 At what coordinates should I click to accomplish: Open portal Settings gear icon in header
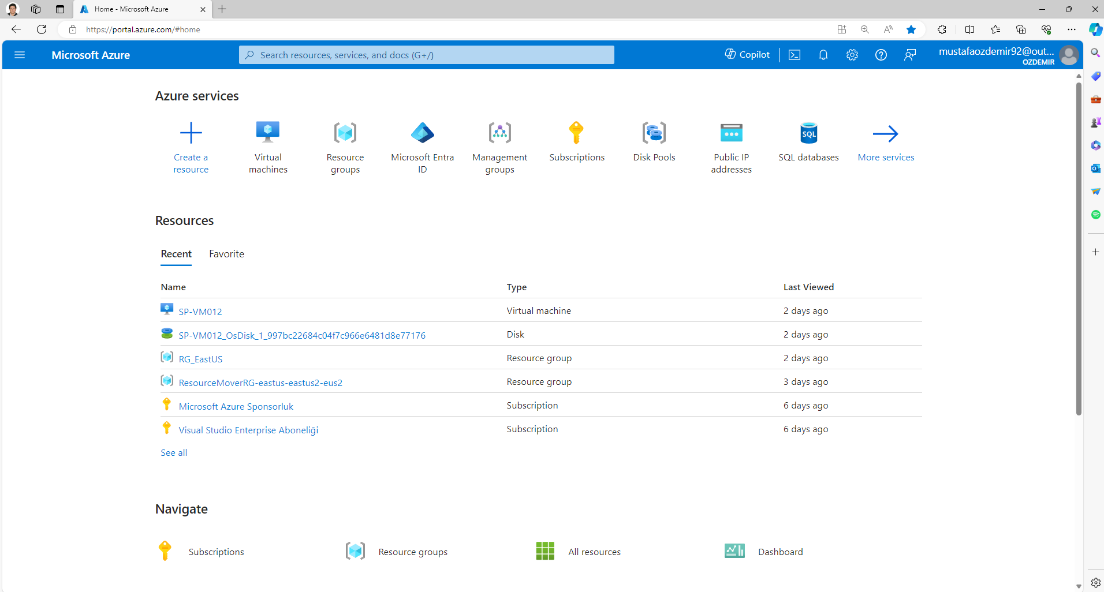852,55
